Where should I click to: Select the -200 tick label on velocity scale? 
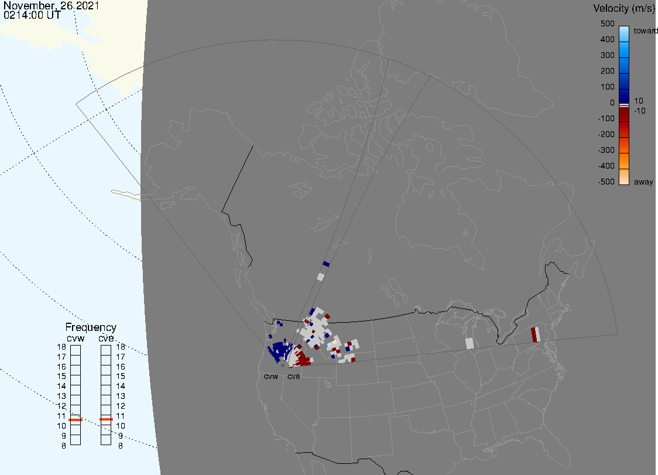606,134
